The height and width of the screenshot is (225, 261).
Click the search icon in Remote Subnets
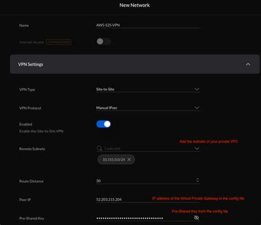(x=99, y=149)
